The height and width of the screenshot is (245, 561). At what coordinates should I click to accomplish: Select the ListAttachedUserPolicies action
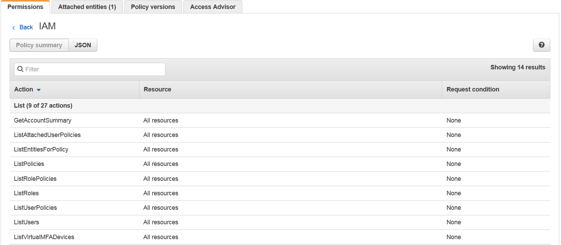pyautogui.click(x=47, y=135)
